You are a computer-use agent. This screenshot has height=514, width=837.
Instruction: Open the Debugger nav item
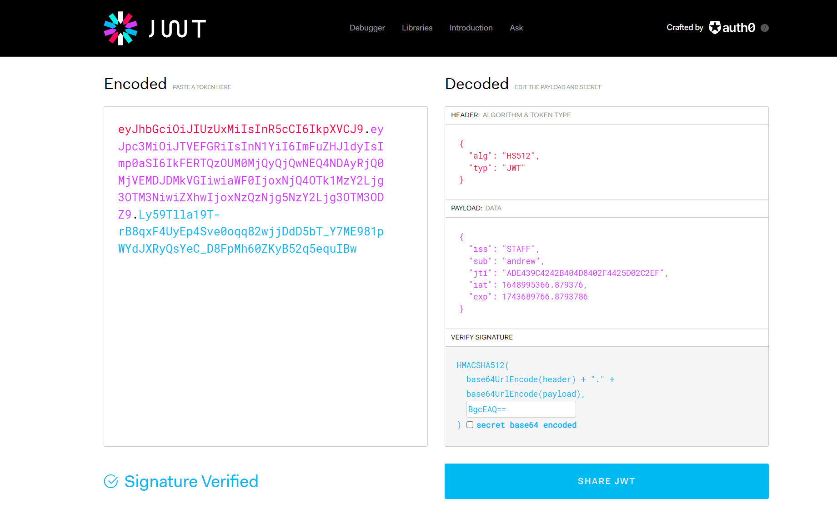click(367, 28)
